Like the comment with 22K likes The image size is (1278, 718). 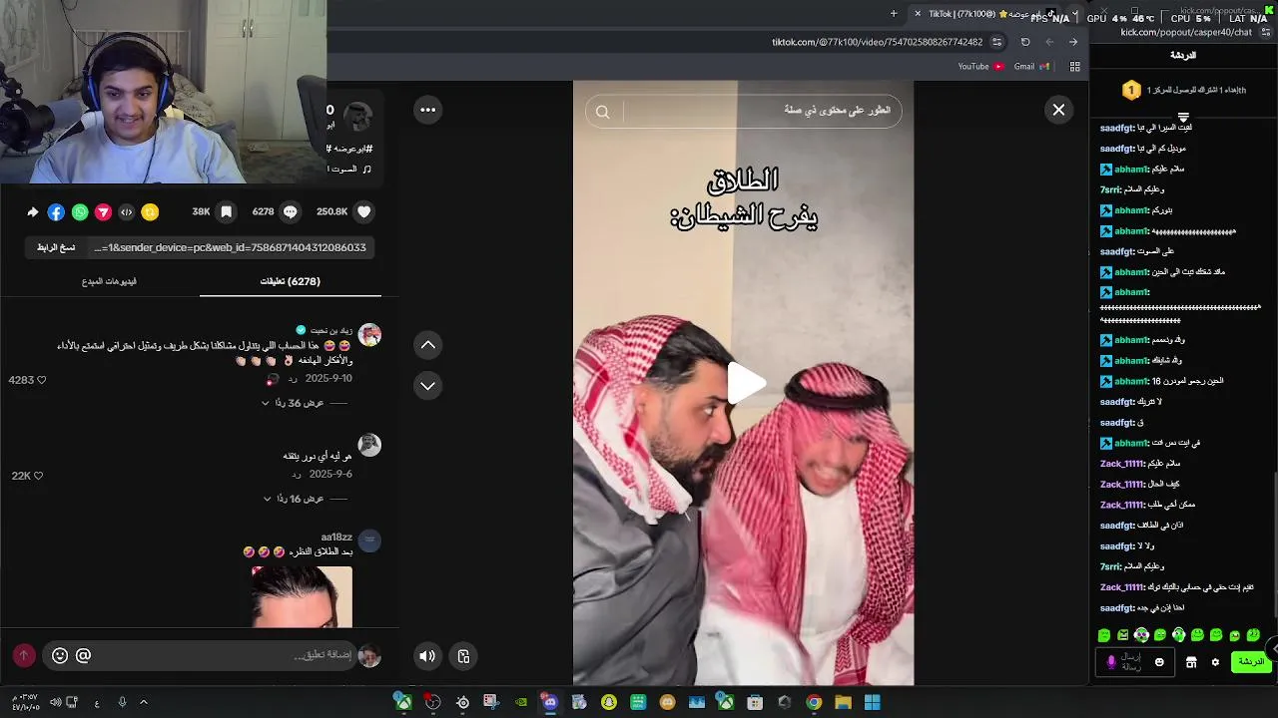click(x=39, y=476)
